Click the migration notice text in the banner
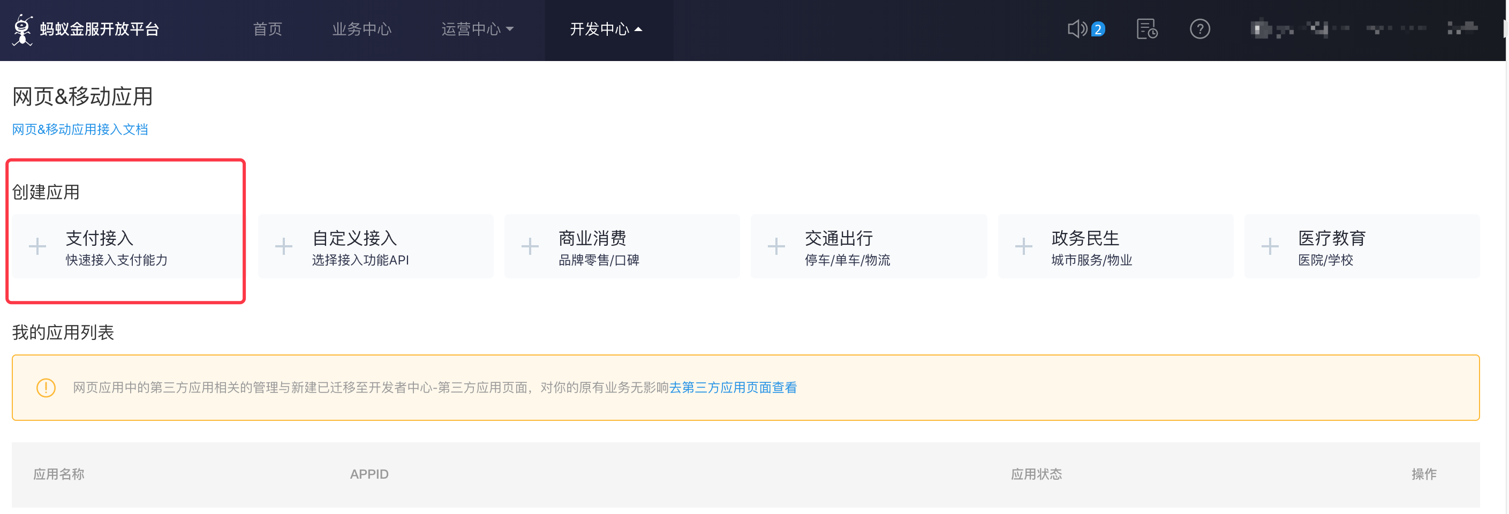The height and width of the screenshot is (514, 1509). 371,388
